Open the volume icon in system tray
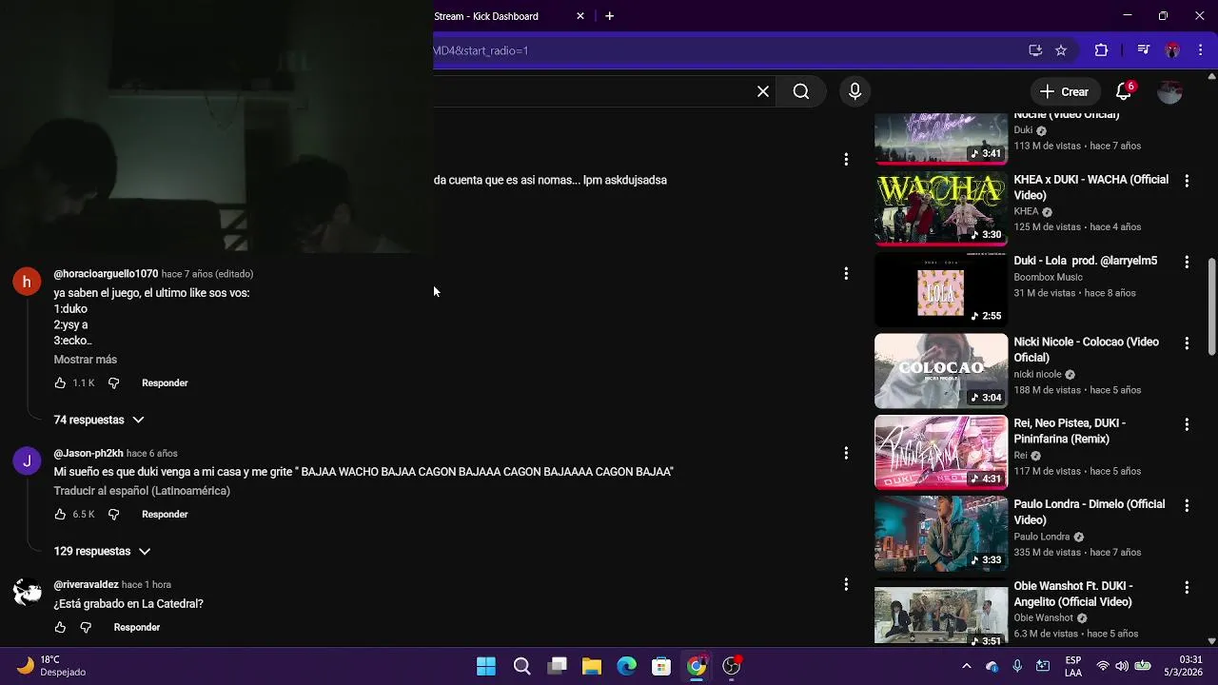This screenshot has width=1218, height=685. [1122, 666]
